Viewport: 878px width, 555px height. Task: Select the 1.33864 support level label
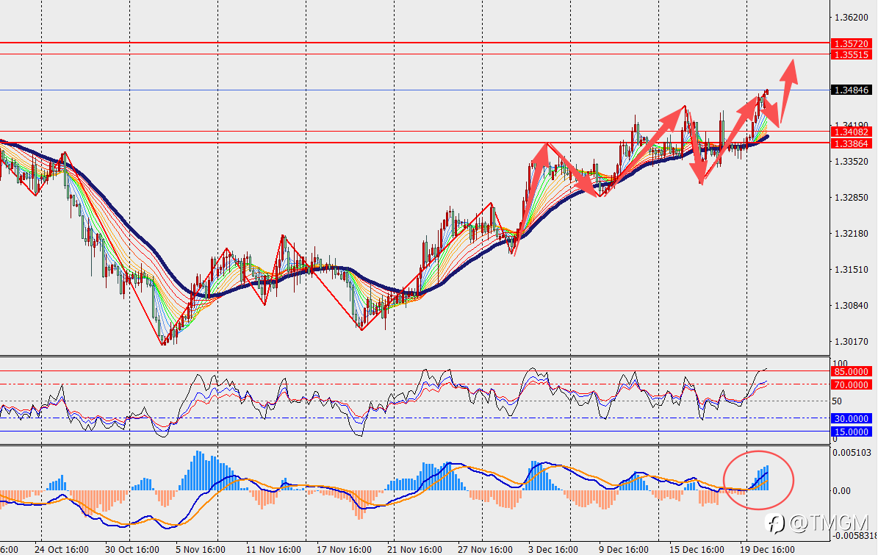[851, 143]
